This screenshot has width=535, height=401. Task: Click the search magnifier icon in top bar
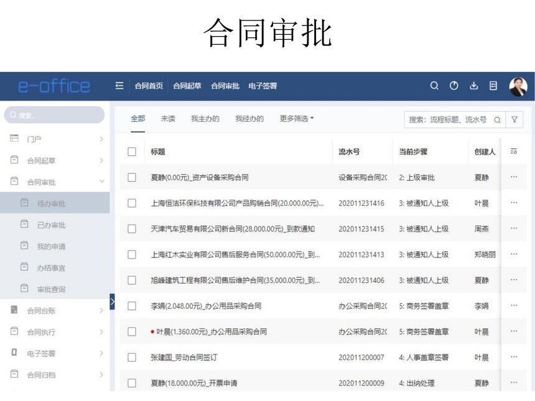[x=434, y=86]
